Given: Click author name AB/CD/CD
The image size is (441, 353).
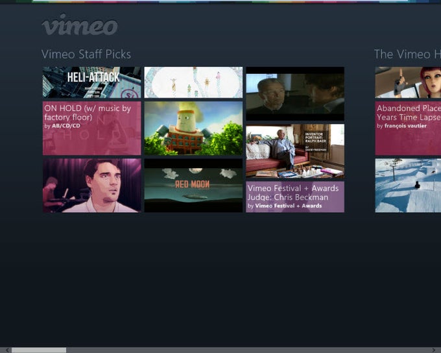Looking at the screenshot, I should coord(66,126).
